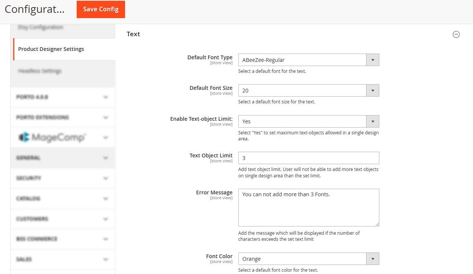Click inside the Error Message text area
473x274 pixels.
coord(308,208)
